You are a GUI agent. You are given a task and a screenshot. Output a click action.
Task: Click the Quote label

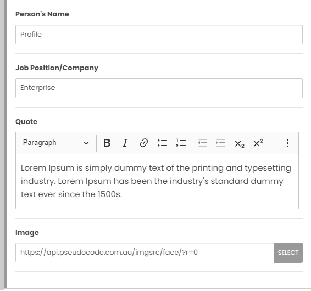click(x=26, y=122)
